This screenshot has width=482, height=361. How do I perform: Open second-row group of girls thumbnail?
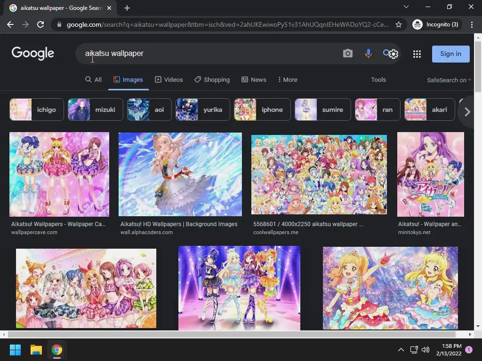(86, 288)
